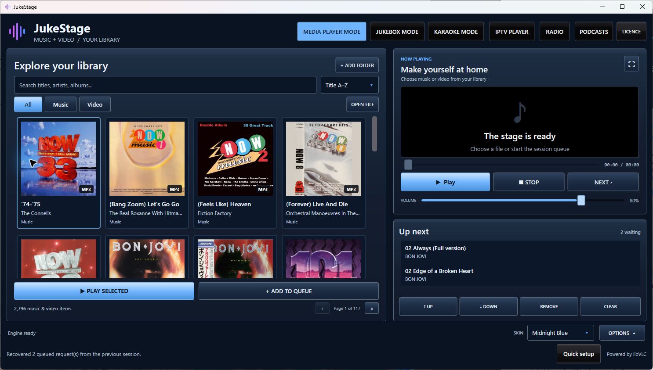Image resolution: width=653 pixels, height=370 pixels.
Task: Select '02 Edge of a Broken Heart' in queue
Action: (520, 275)
